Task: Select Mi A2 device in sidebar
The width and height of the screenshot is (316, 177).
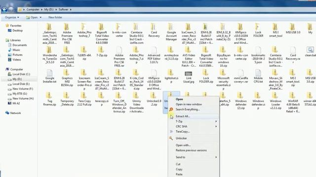Action: click(16, 103)
